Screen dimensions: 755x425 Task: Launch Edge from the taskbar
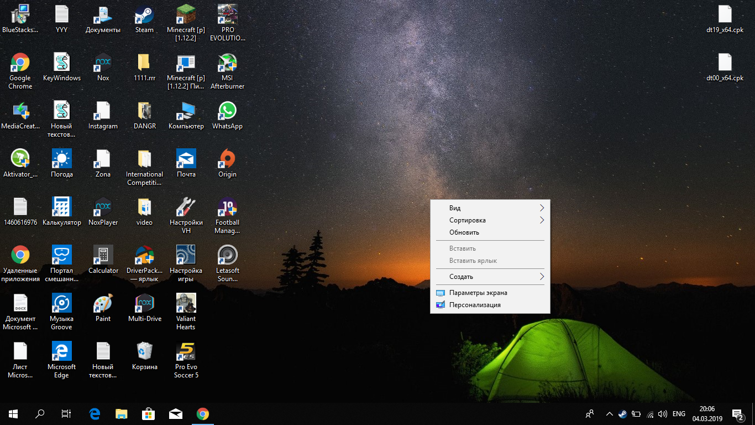(95, 413)
